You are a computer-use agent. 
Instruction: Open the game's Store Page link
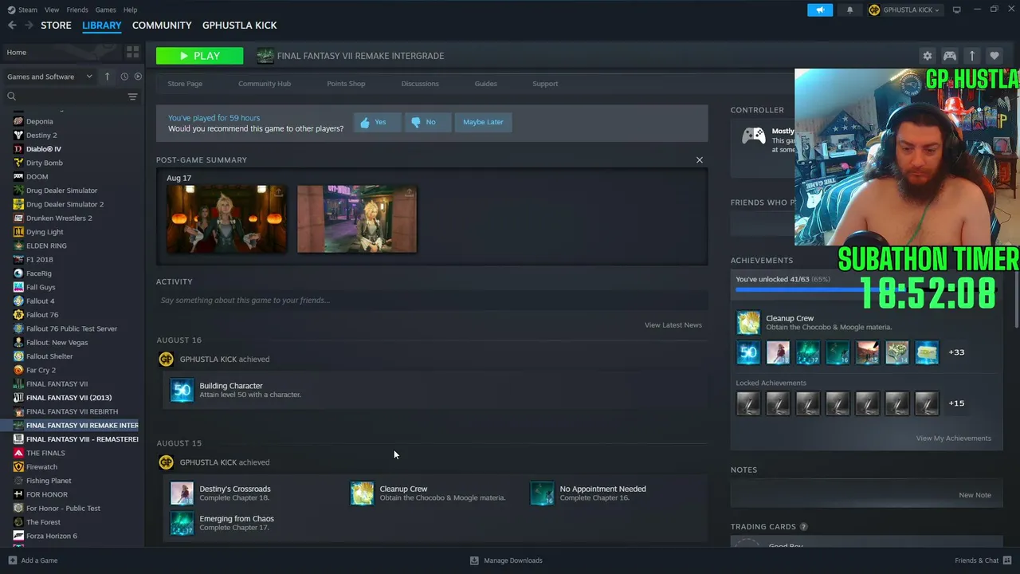coord(185,84)
